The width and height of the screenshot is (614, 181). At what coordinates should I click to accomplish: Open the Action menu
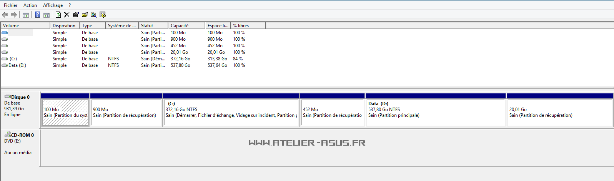30,5
